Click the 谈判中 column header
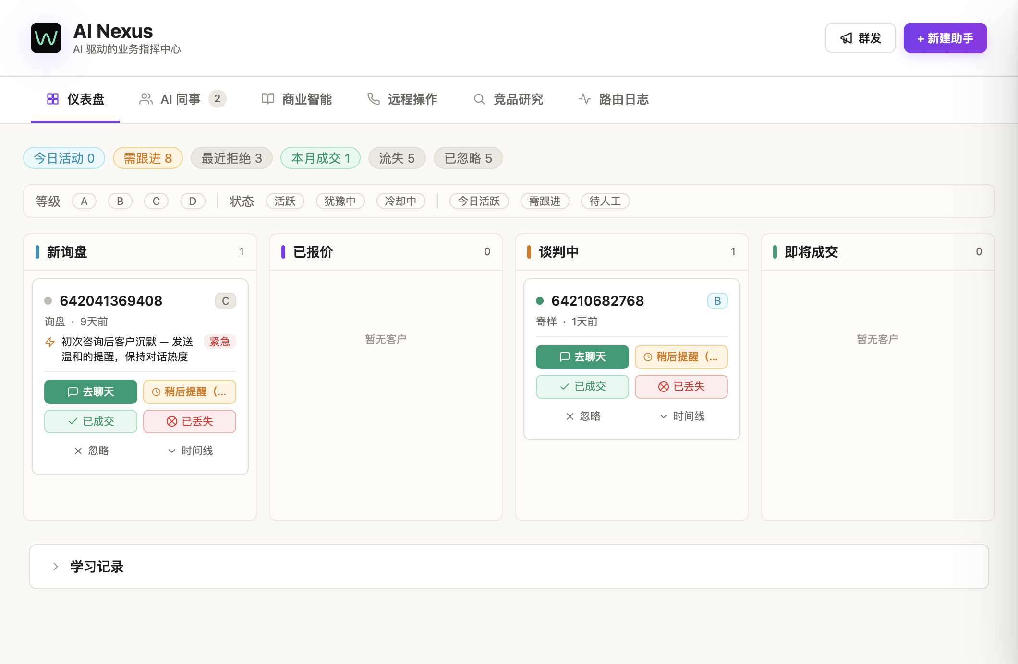 [x=632, y=252]
